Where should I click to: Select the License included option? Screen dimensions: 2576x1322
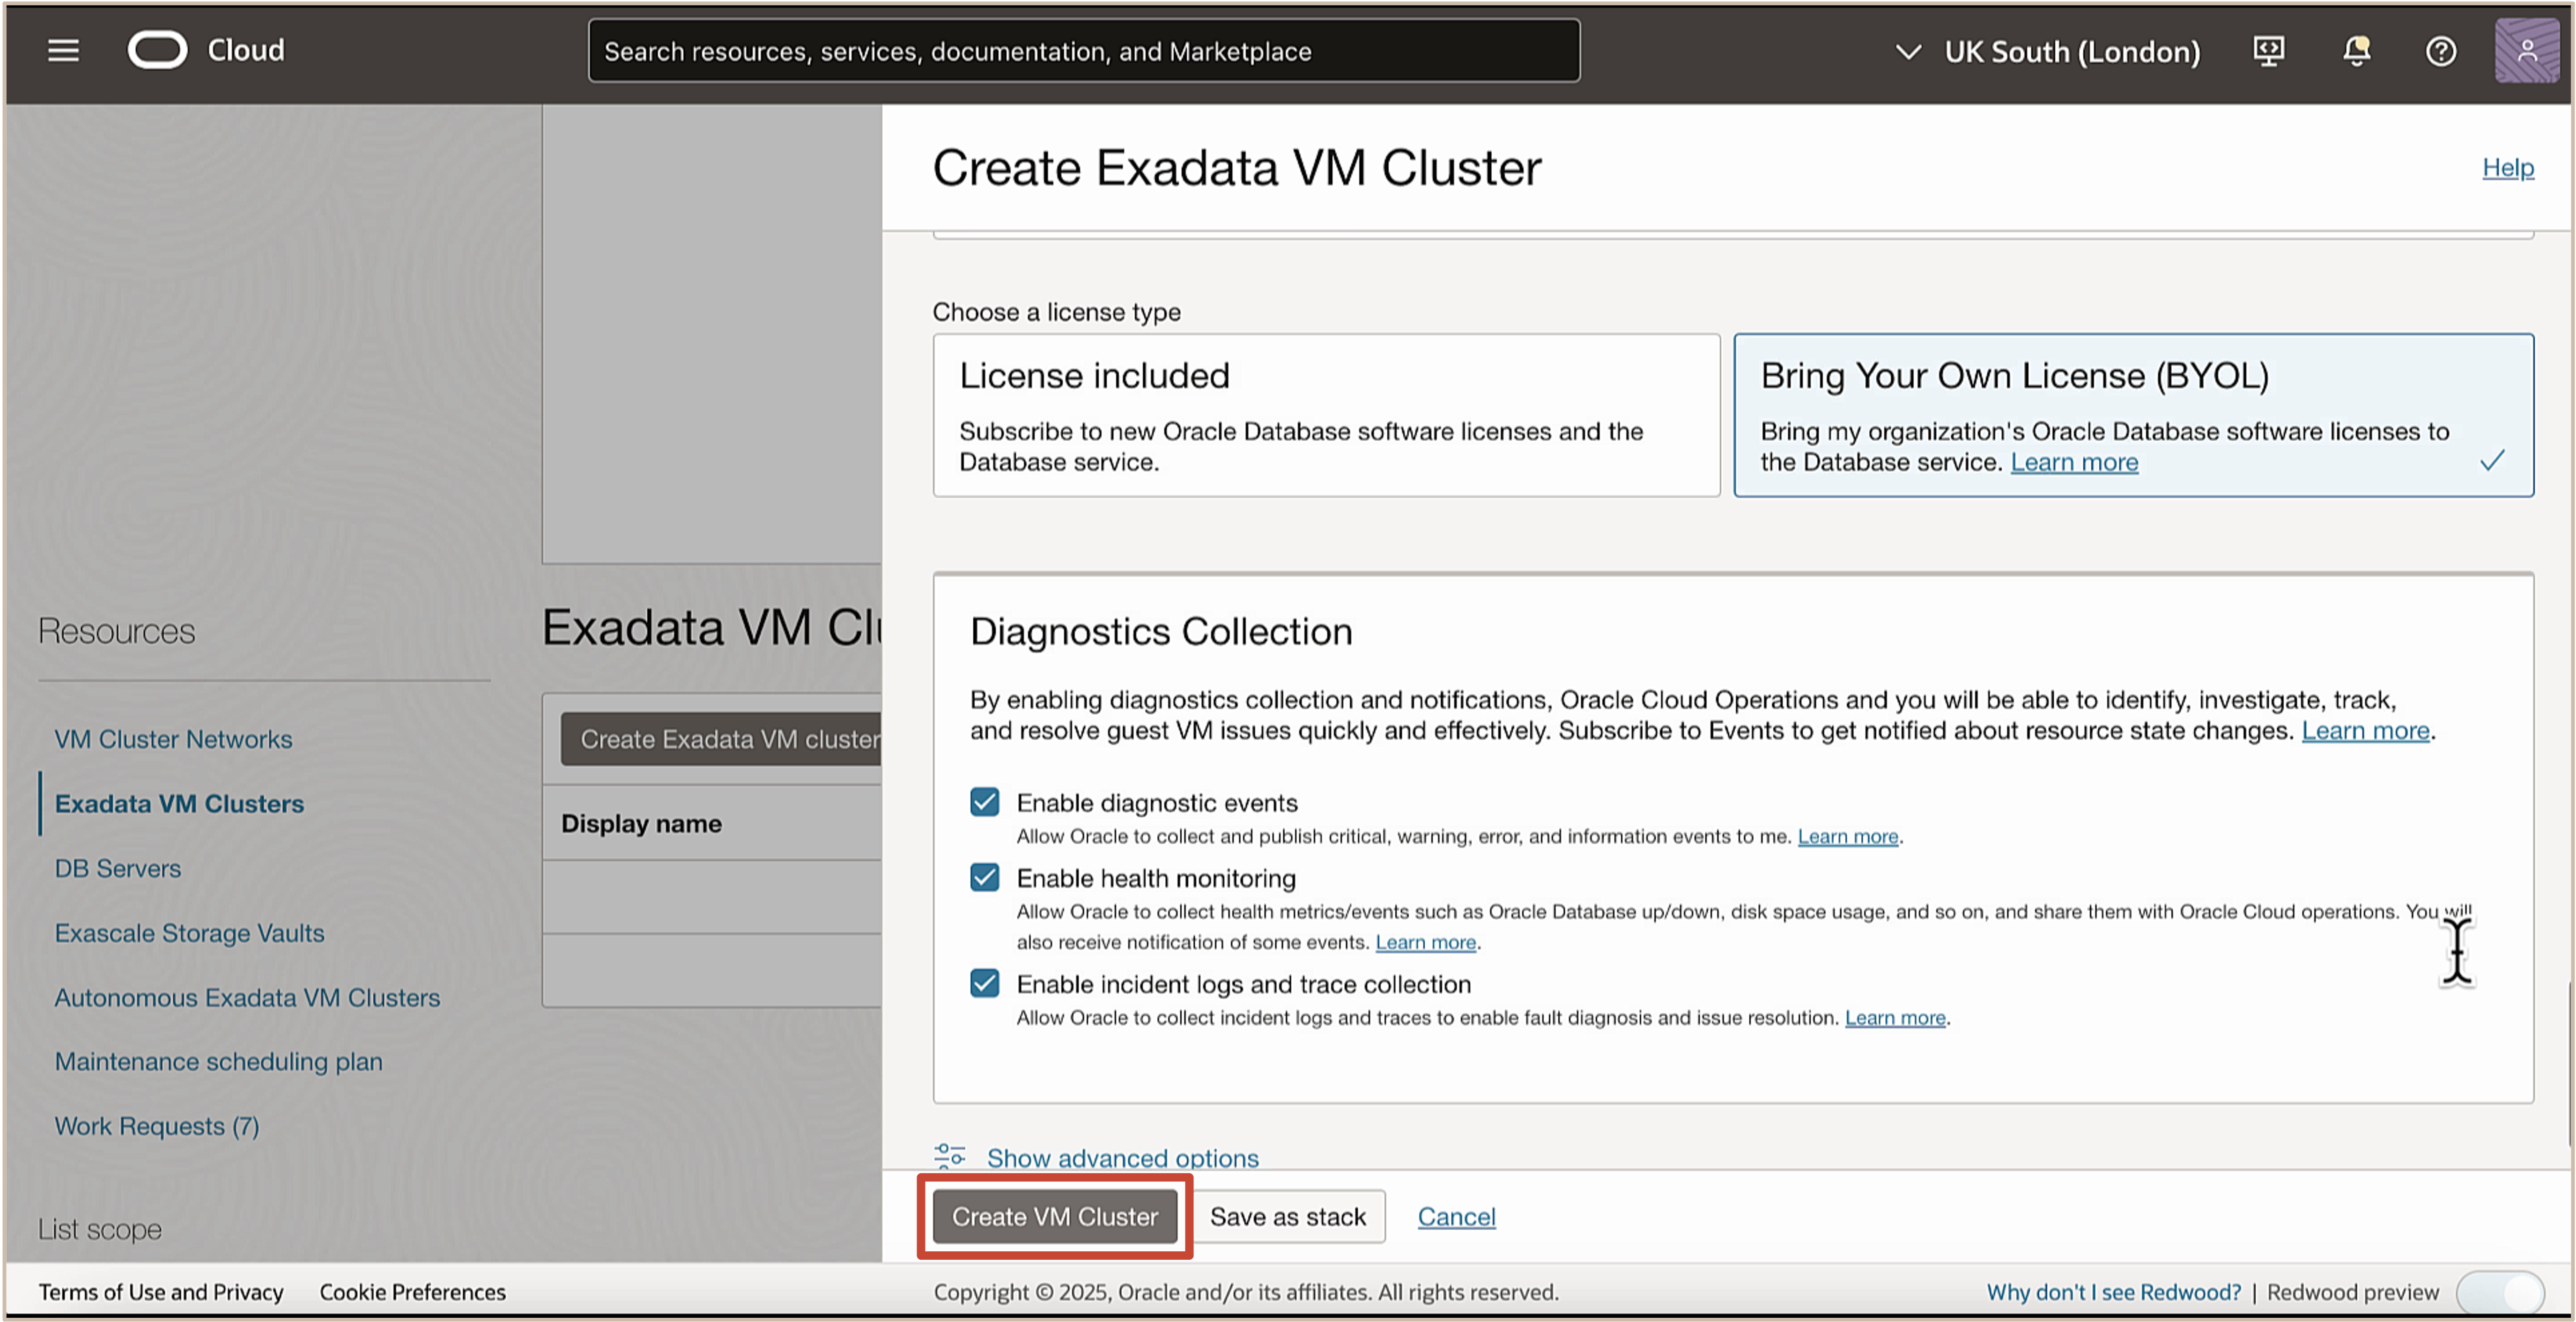click(1326, 415)
